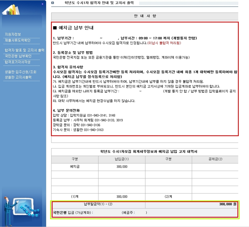Select the 예치금 row amount 300,000
The image size is (249, 227).
(122, 167)
